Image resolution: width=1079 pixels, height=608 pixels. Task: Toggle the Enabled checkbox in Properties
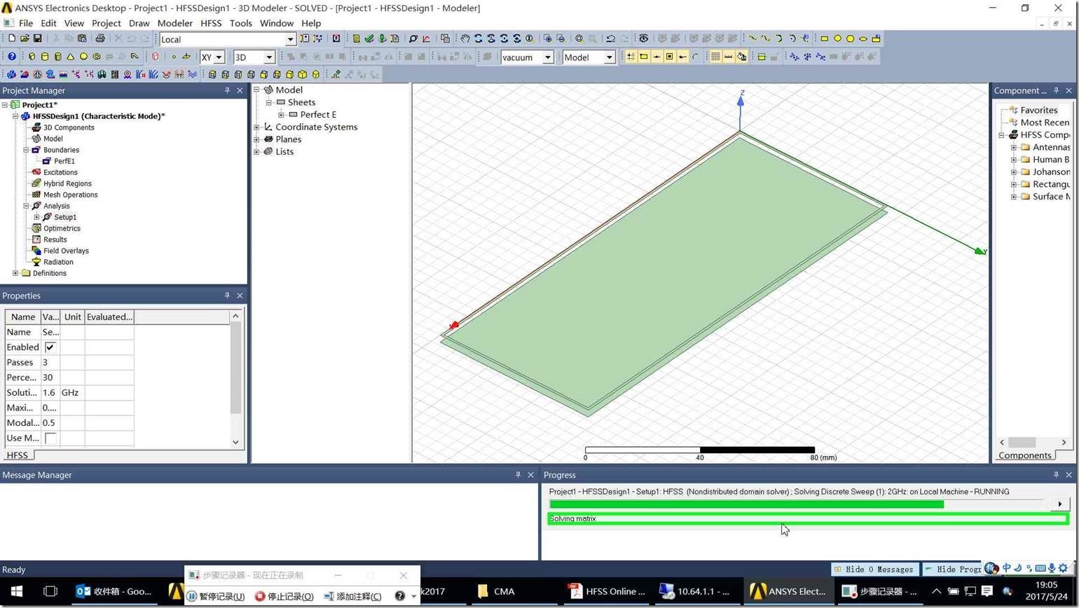(50, 347)
